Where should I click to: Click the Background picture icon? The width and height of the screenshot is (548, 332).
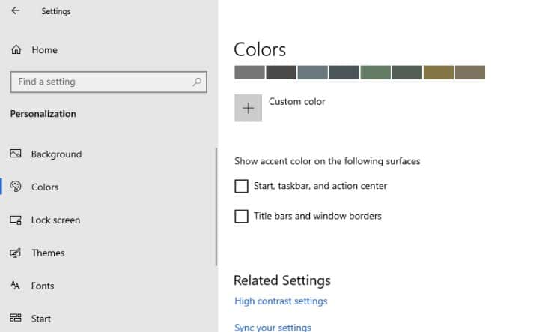(x=16, y=154)
